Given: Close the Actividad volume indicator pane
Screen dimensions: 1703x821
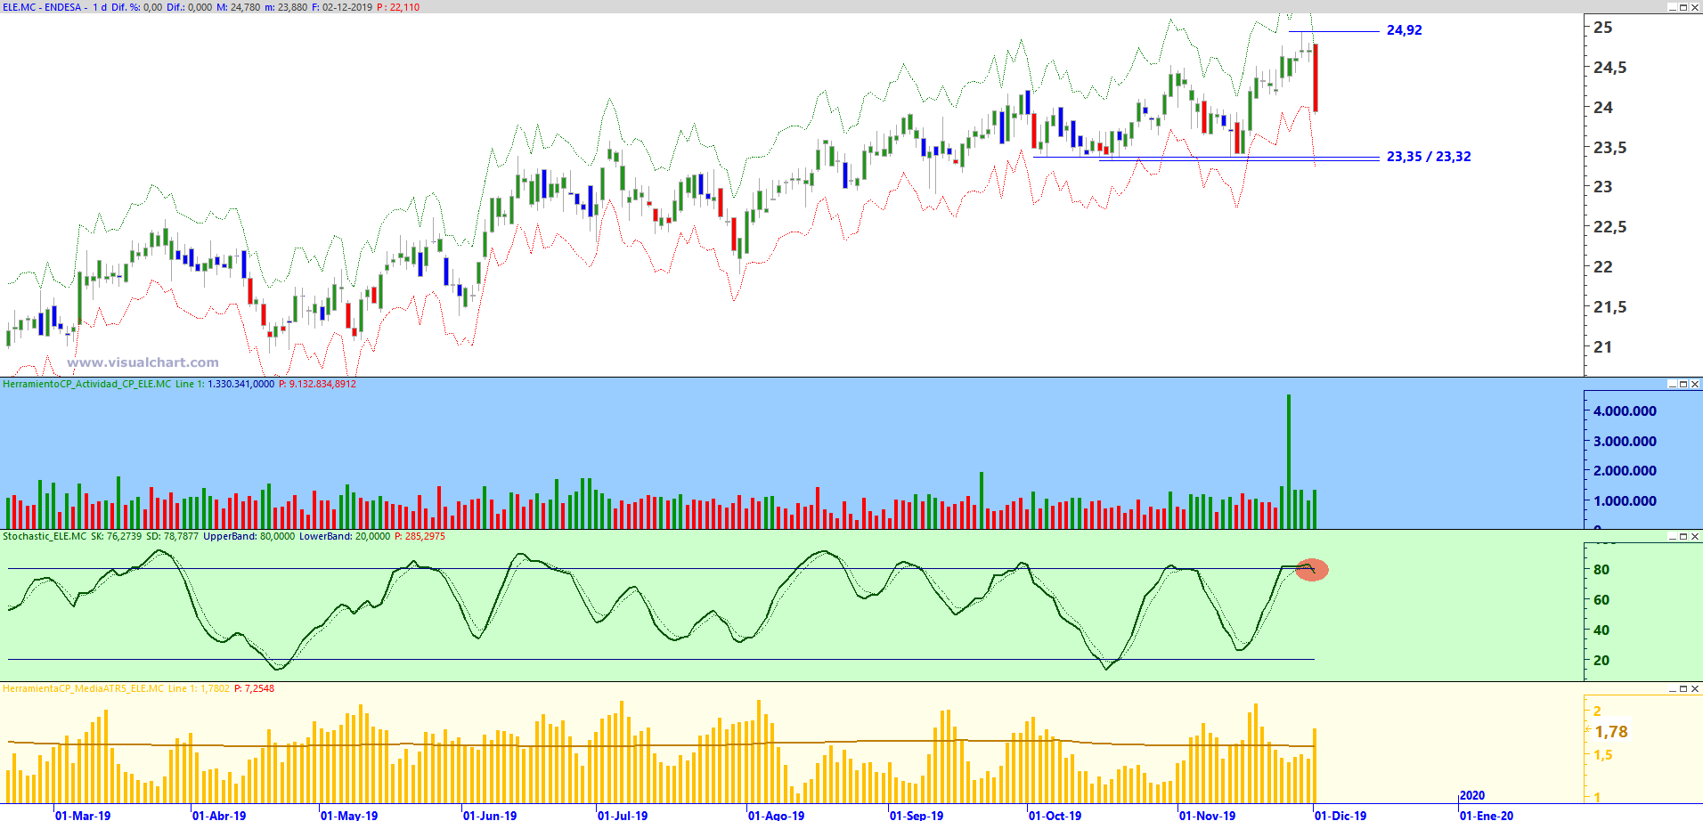Looking at the screenshot, I should coord(1695,384).
